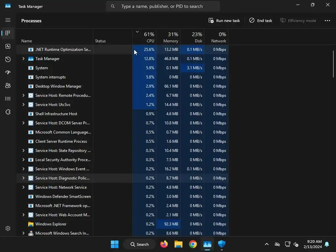Image resolution: width=336 pixels, height=252 pixels.
Task: Click the 25.6% CPU cell
Action: point(144,50)
